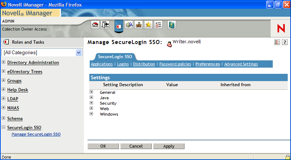Click the Value column header
The image size is (291, 160).
pyautogui.click(x=172, y=85)
